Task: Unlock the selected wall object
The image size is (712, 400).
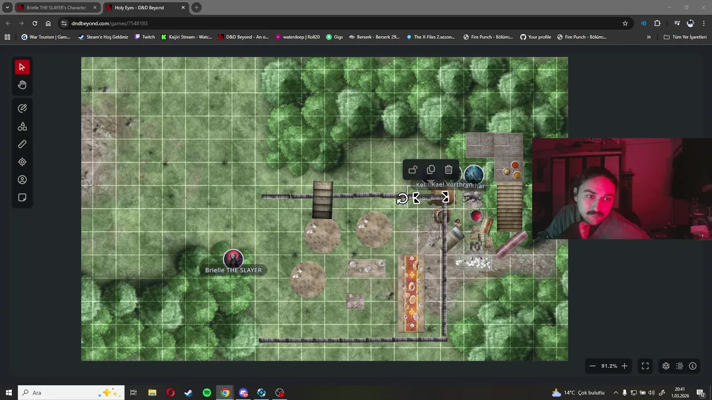Action: pyautogui.click(x=413, y=170)
